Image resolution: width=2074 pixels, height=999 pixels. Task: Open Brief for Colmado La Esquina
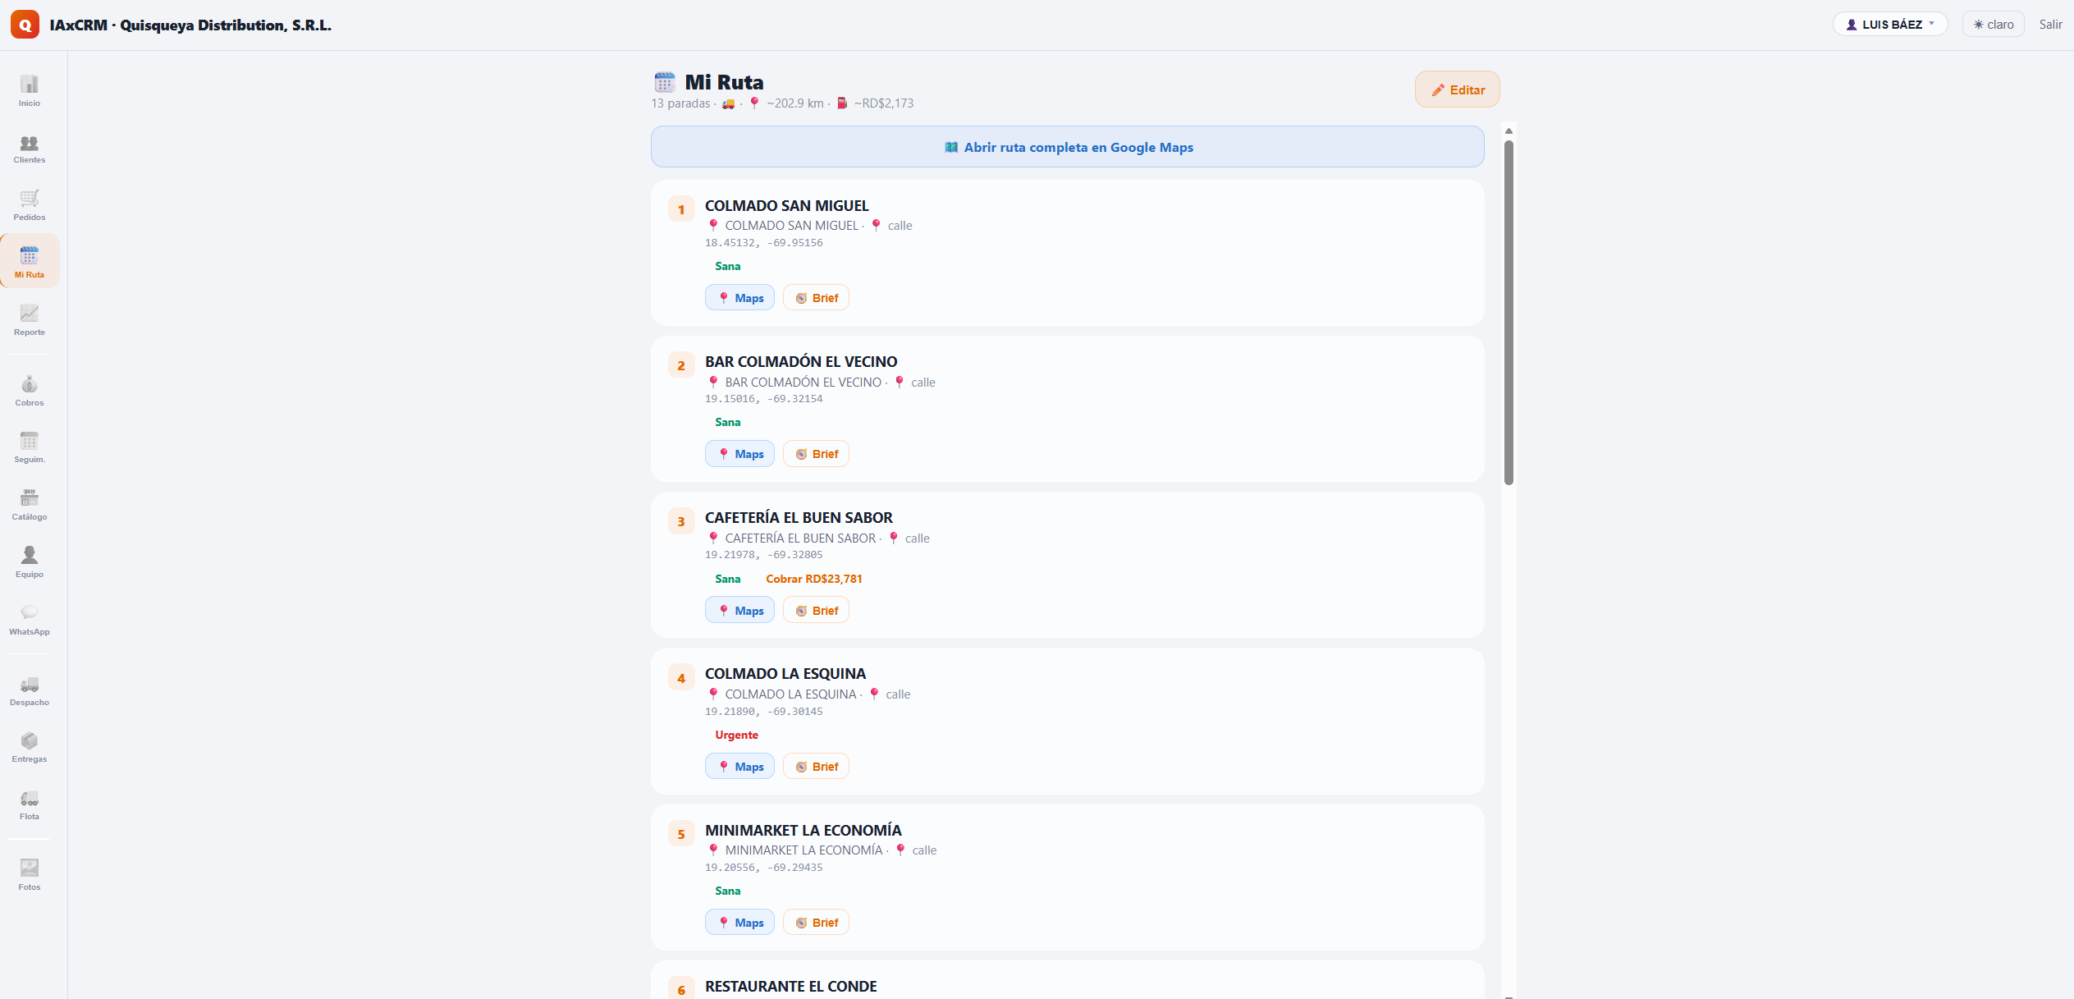(x=816, y=767)
